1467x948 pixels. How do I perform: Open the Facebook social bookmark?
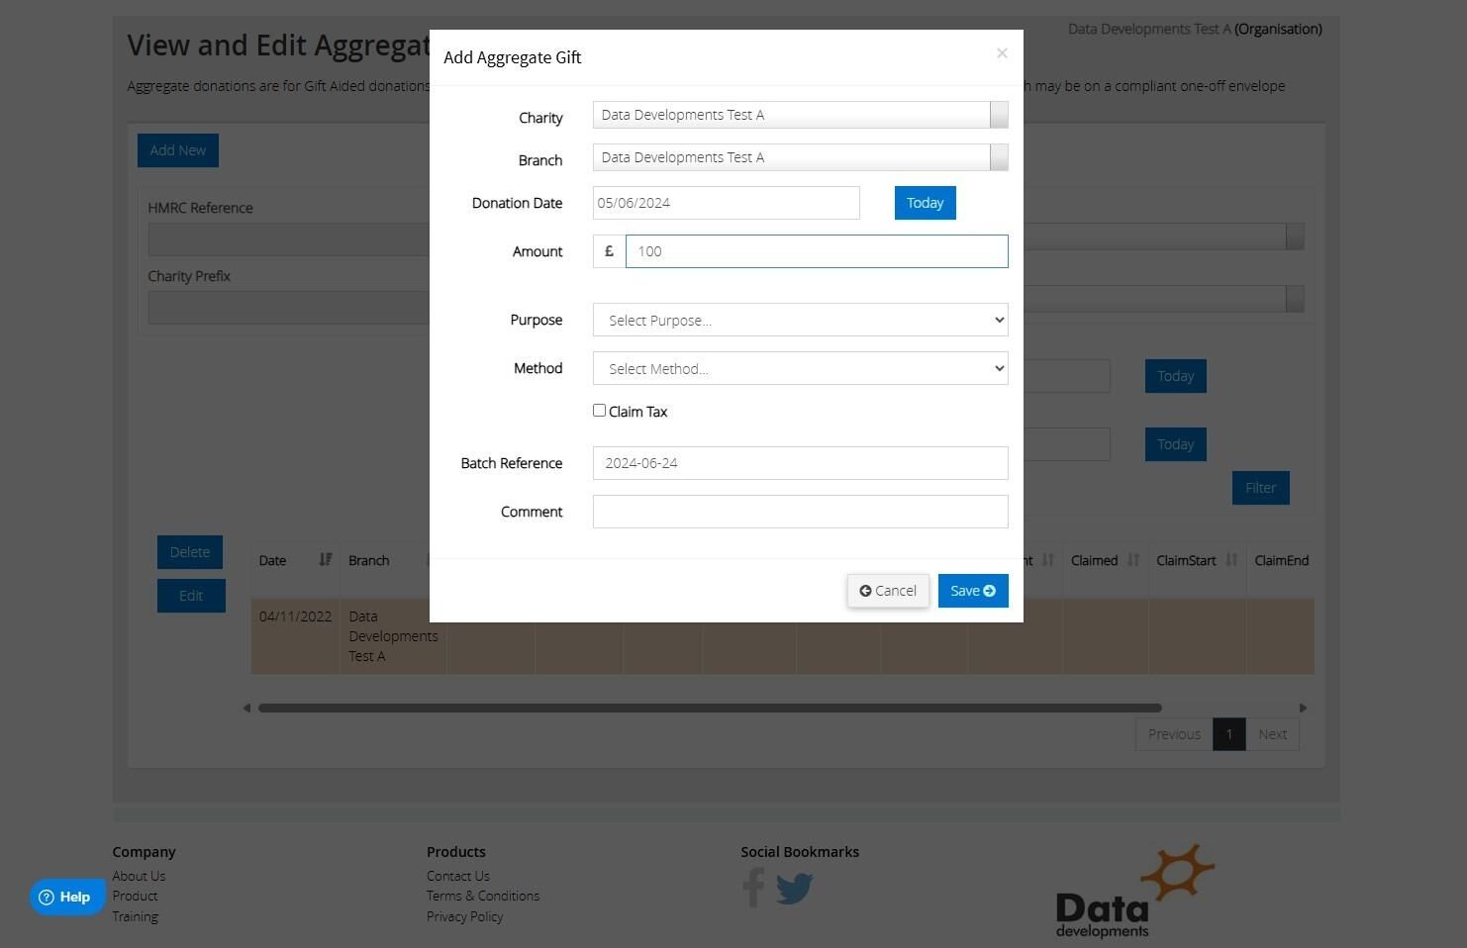tap(753, 888)
